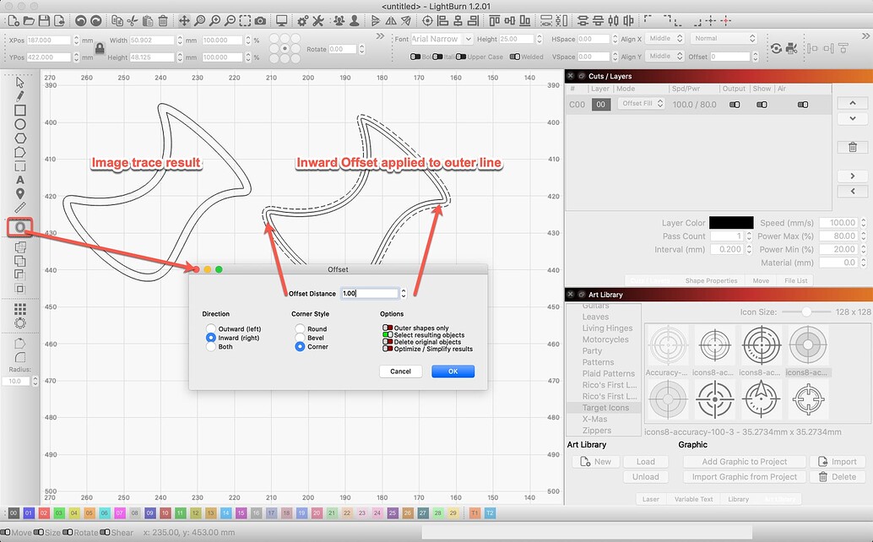Cut selection with scissors icon

point(133,20)
